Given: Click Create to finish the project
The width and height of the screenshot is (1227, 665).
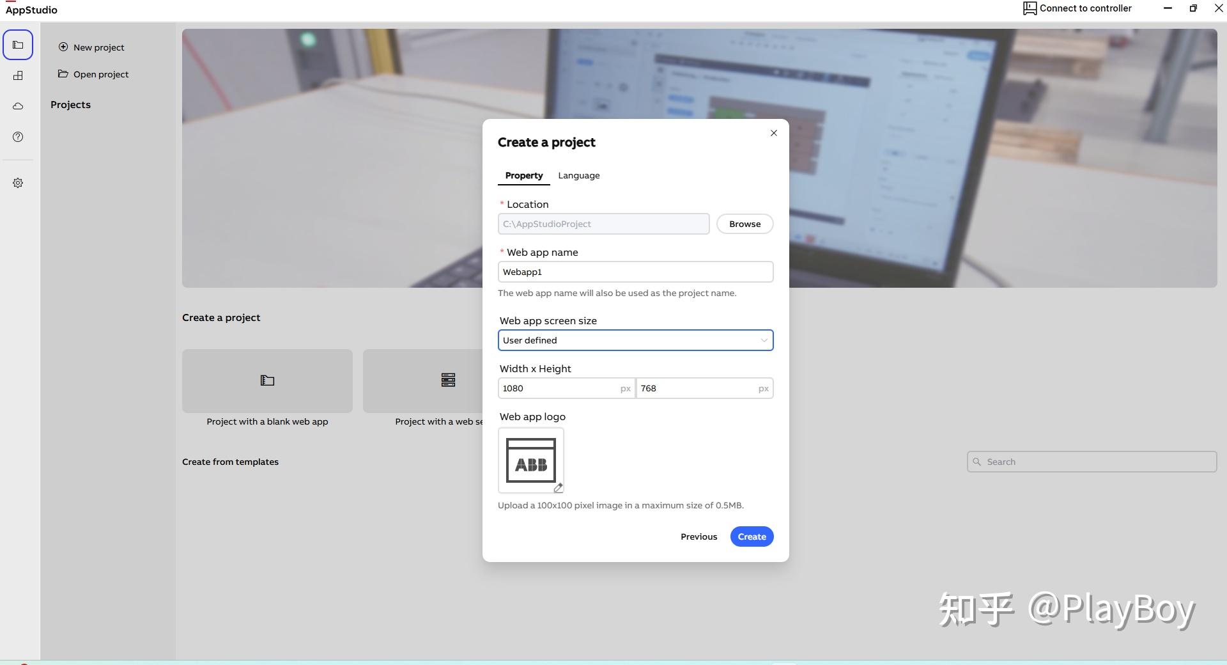Looking at the screenshot, I should 751,536.
